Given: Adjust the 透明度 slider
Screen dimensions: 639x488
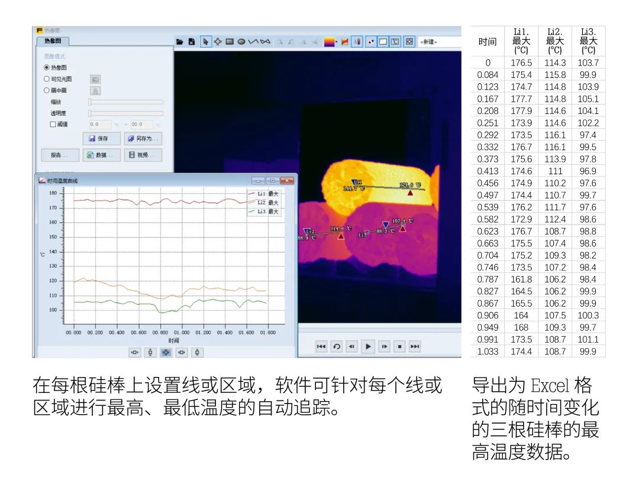Looking at the screenshot, I should (126, 113).
